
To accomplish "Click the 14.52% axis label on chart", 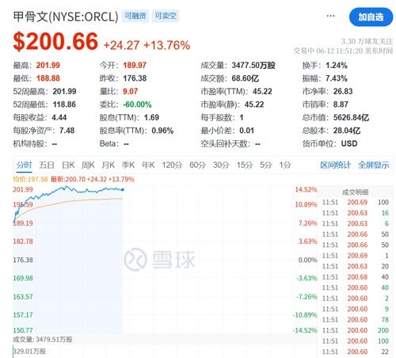I will click(306, 189).
